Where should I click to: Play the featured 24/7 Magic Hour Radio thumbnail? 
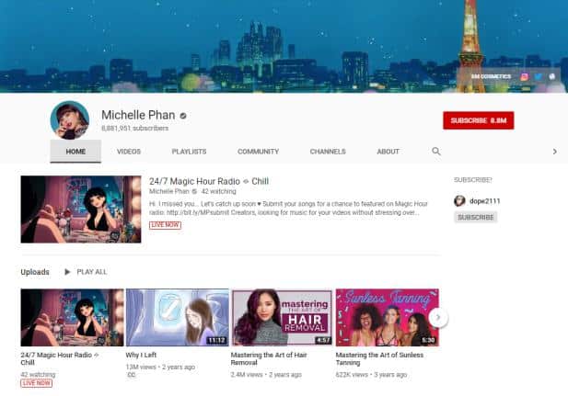pos(81,209)
